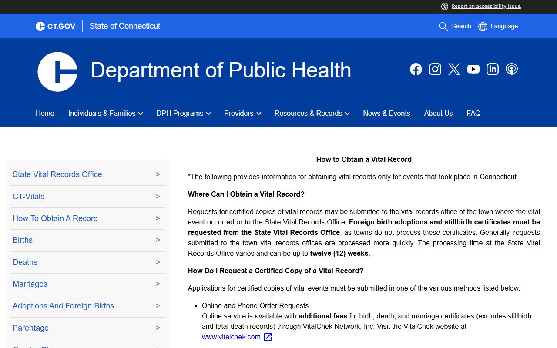Image resolution: width=557 pixels, height=348 pixels.
Task: Open the Deaths sidebar link
Action: [25, 262]
